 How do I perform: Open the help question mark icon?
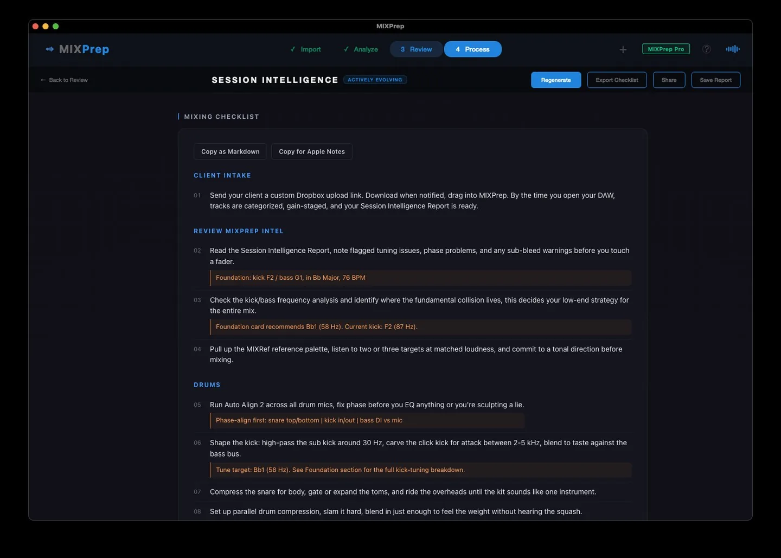tap(707, 49)
